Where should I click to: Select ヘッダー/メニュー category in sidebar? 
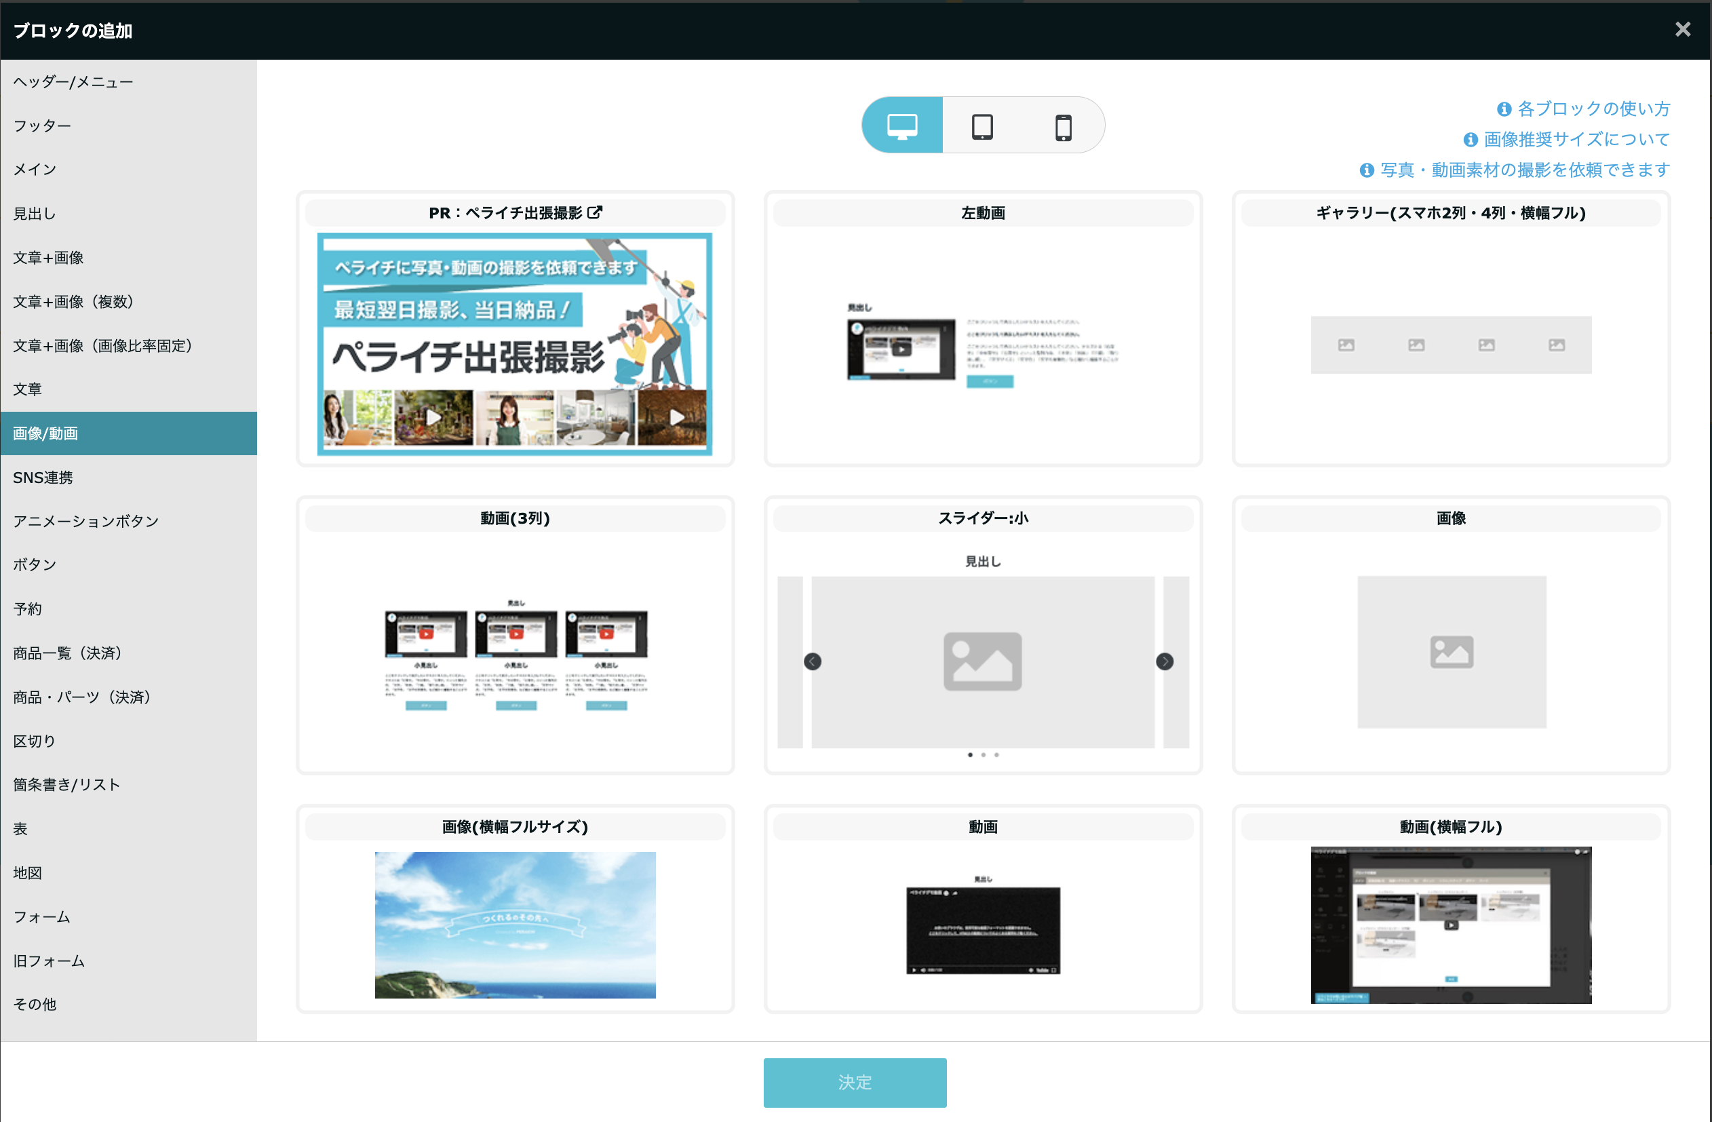click(x=73, y=82)
